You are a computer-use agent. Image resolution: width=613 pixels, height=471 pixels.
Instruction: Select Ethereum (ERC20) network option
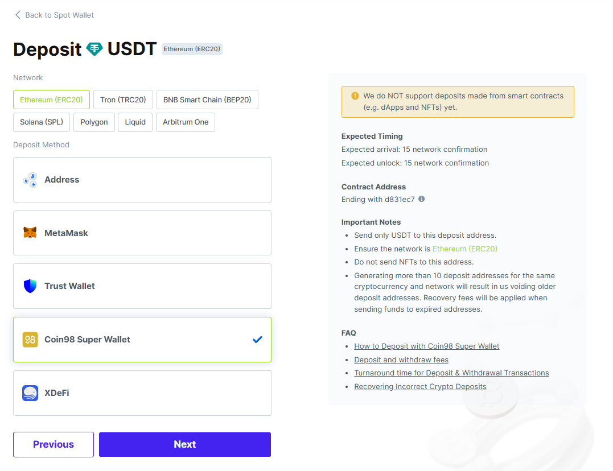tap(51, 100)
